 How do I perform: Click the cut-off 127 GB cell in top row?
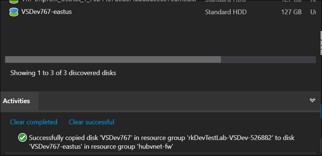pos(291,1)
